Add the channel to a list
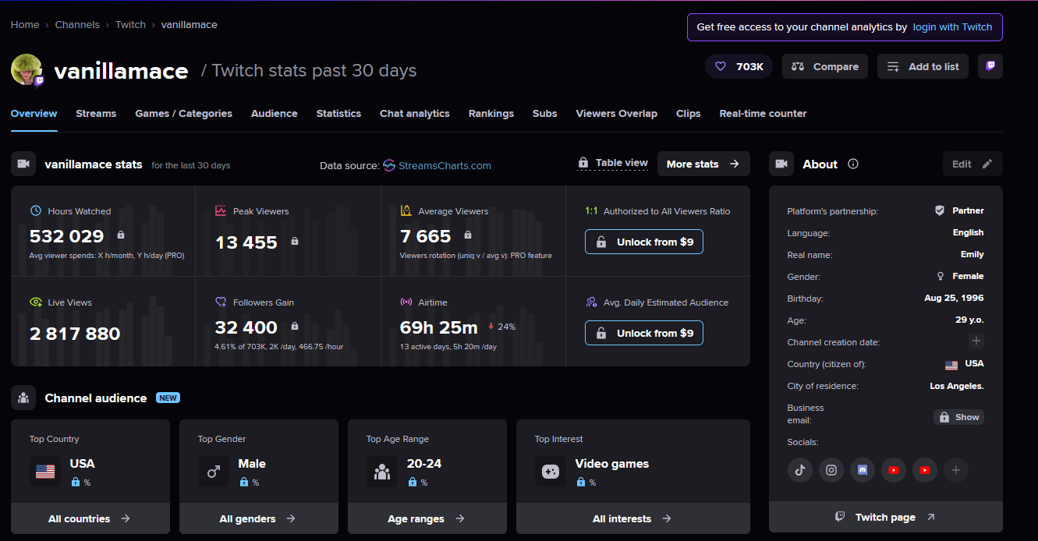 (x=923, y=66)
